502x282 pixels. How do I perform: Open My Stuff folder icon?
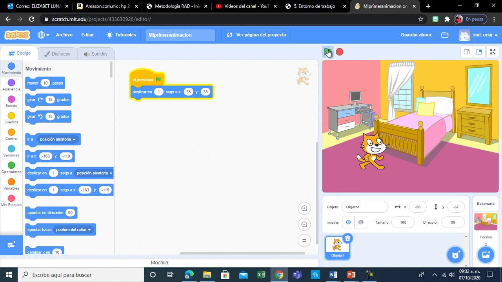click(445, 35)
